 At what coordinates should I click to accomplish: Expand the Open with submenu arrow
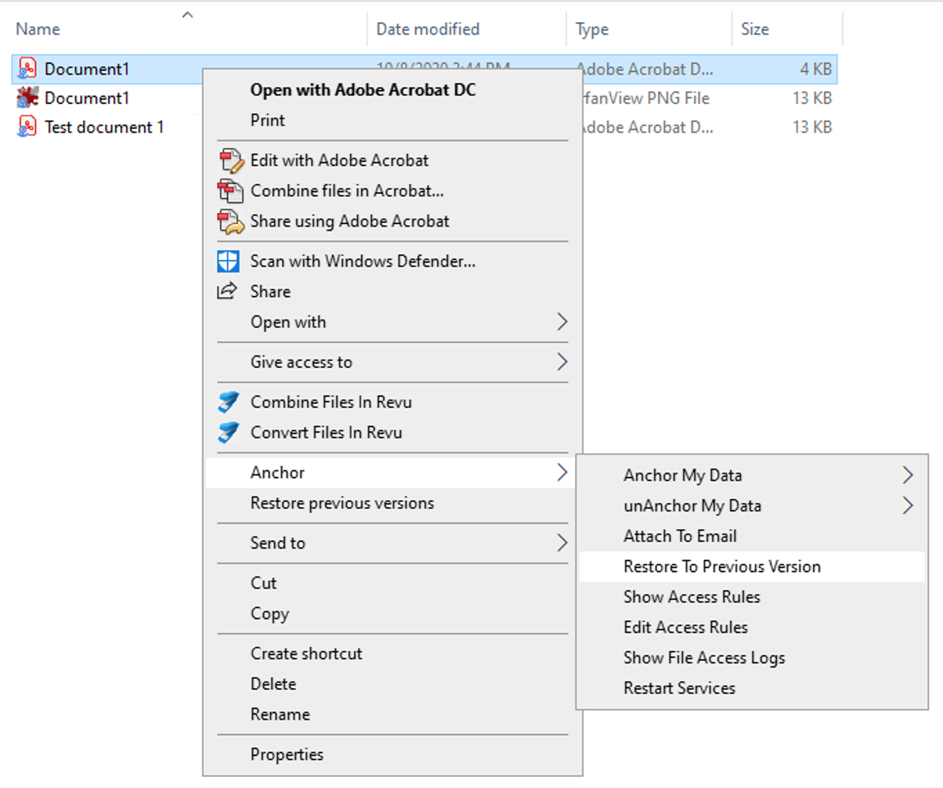click(562, 321)
